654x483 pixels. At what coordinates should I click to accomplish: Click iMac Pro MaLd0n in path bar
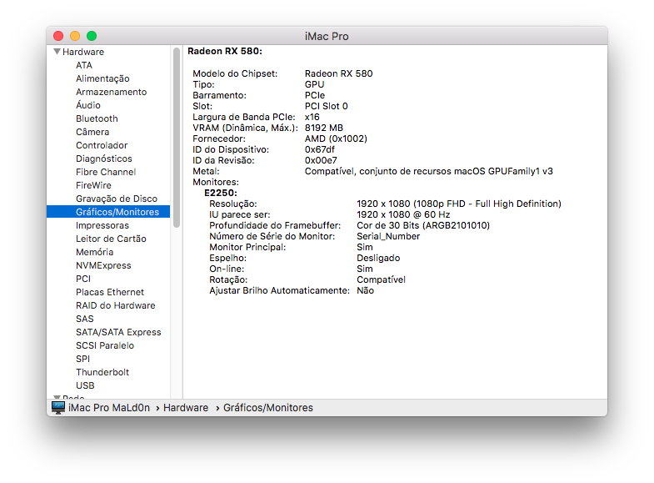point(108,408)
